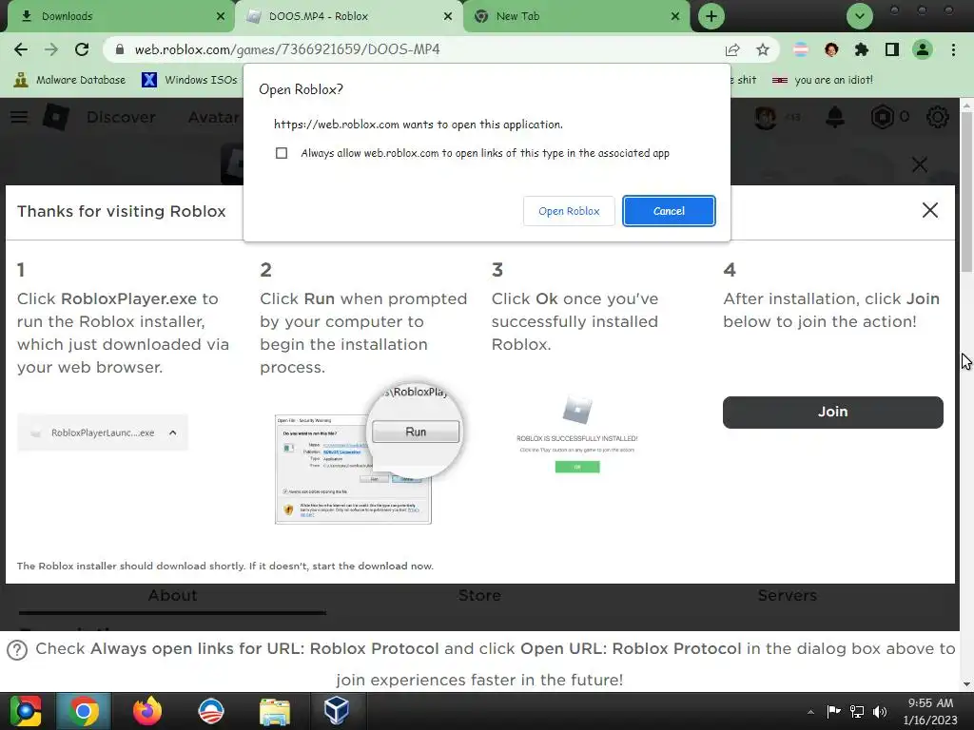Image resolution: width=974 pixels, height=730 pixels.
Task: Check 'Always allow web.roblox.com' checkbox
Action: click(282, 153)
